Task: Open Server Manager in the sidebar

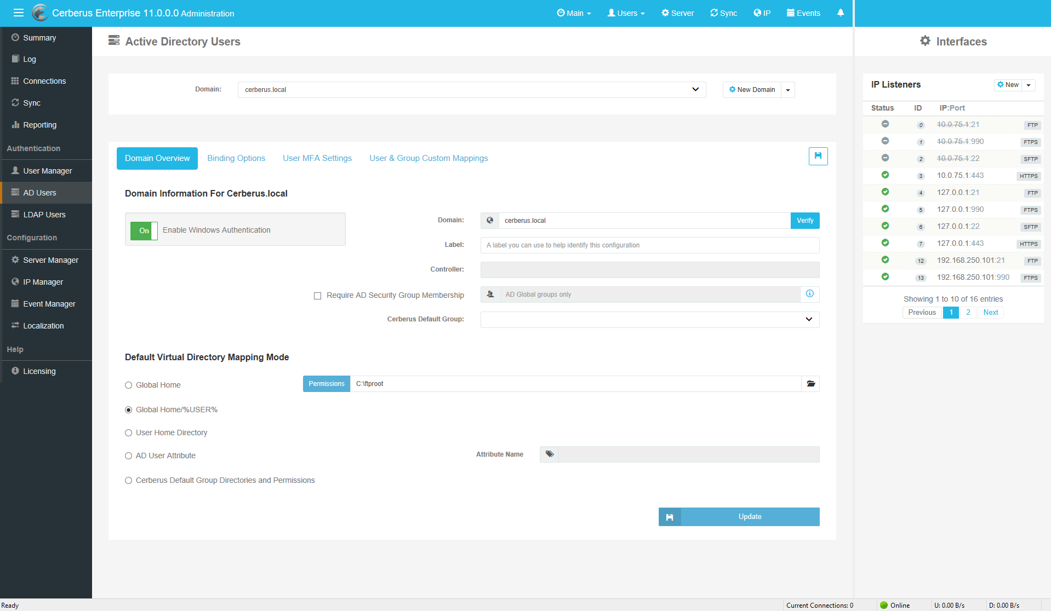Action: click(46, 260)
